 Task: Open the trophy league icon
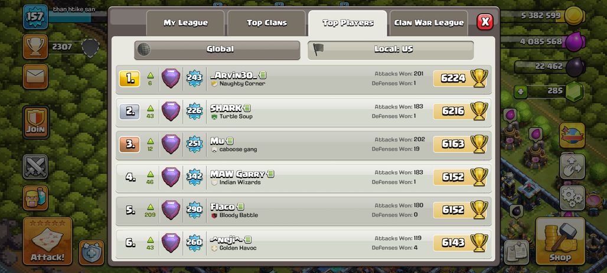tap(35, 47)
